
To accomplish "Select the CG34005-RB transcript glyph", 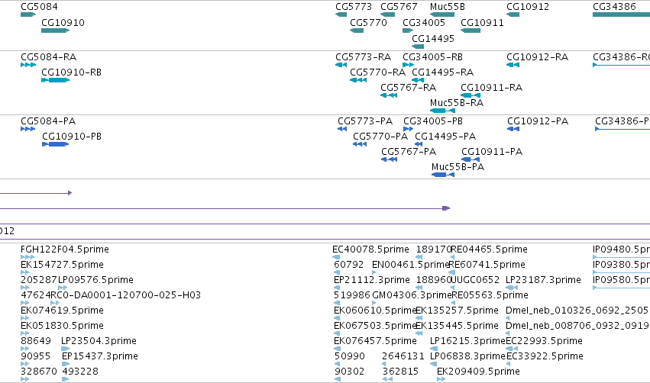I will pyautogui.click(x=408, y=65).
